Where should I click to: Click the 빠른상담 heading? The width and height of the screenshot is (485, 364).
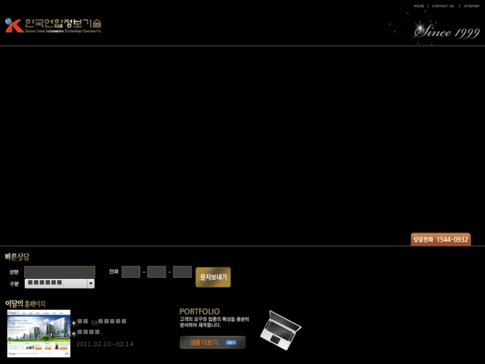[x=17, y=256]
